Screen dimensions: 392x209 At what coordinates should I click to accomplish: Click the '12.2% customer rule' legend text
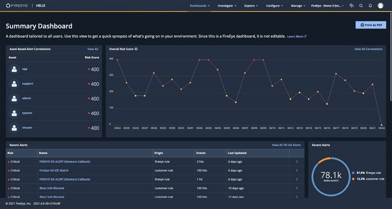370,179
